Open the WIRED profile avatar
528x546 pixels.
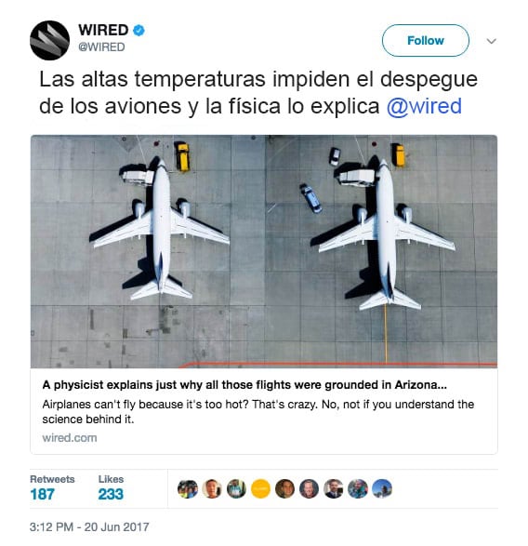[x=49, y=40]
